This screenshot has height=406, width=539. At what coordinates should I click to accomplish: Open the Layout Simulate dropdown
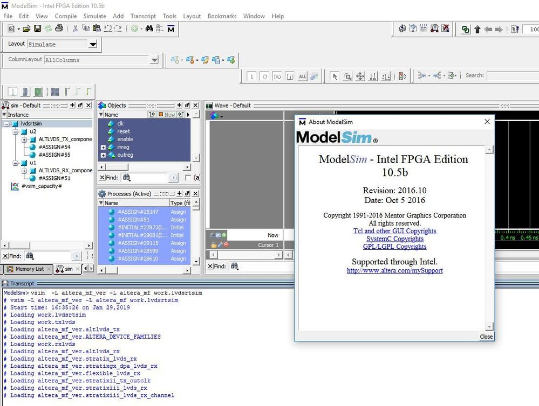[93, 45]
